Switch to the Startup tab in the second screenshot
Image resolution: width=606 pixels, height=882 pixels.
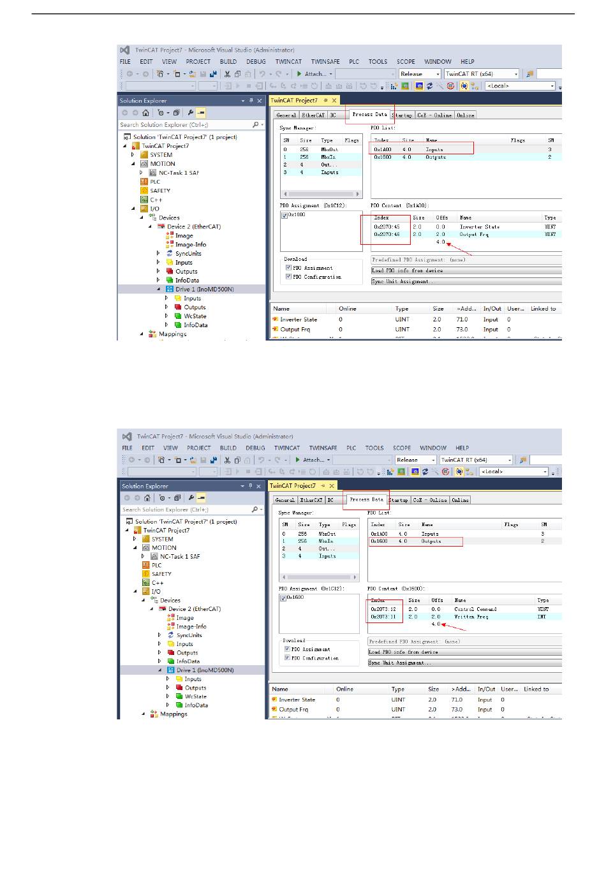(399, 501)
